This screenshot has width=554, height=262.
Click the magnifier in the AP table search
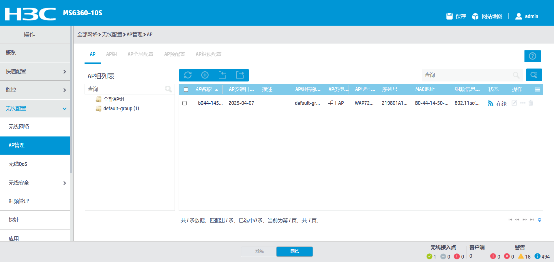(x=516, y=75)
